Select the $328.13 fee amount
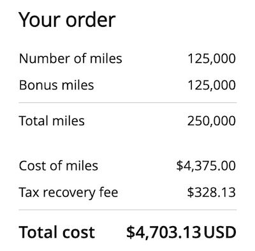This screenshot has width=255, height=251. pyautogui.click(x=212, y=192)
